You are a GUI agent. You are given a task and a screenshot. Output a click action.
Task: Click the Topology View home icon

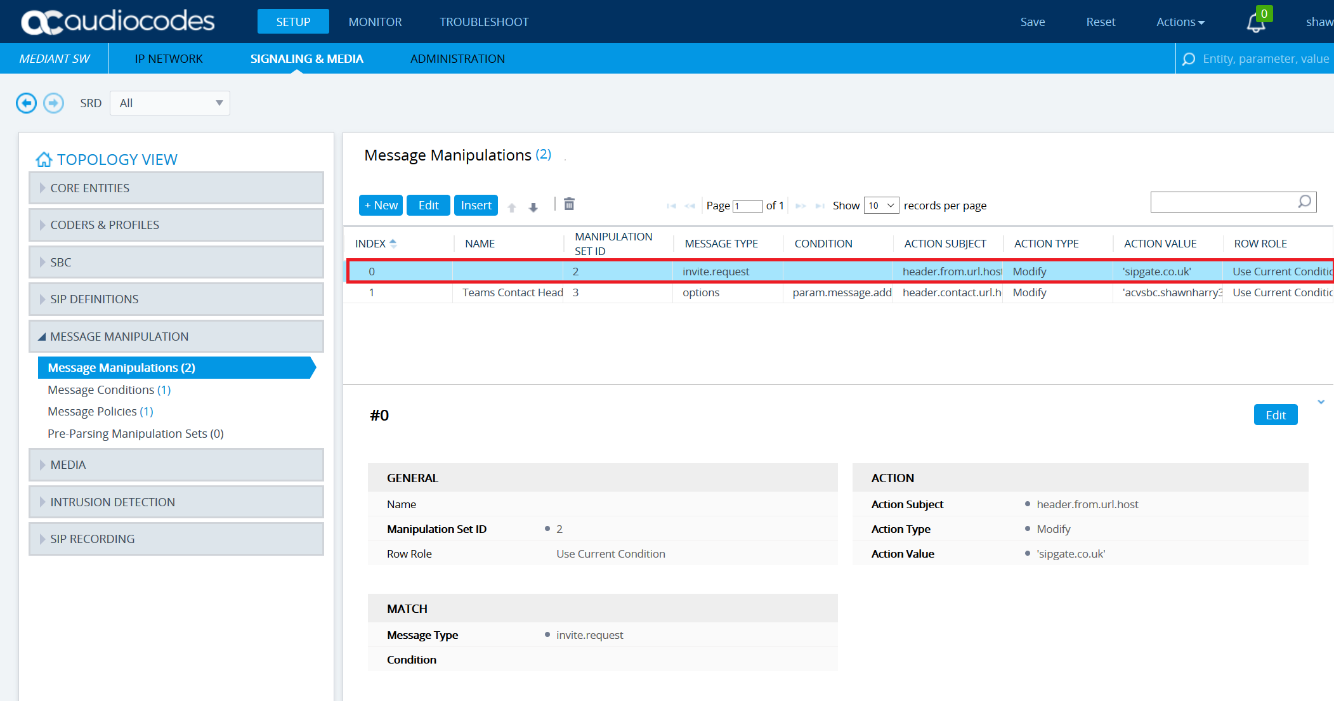pos(44,159)
